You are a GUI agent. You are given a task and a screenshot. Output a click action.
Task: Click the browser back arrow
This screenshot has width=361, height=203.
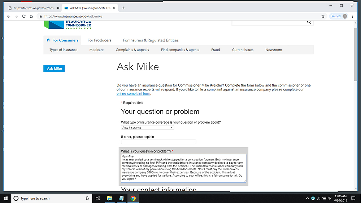[8, 16]
